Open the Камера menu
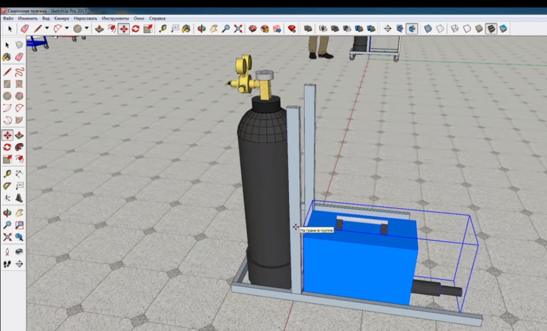Viewport: 547px width, 331px height. [x=61, y=18]
